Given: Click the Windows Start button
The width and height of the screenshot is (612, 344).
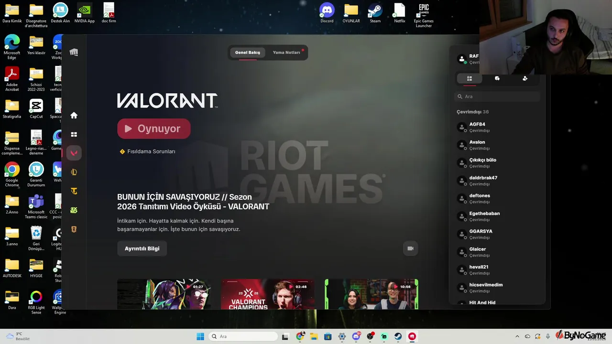Looking at the screenshot, I should pyautogui.click(x=200, y=336).
